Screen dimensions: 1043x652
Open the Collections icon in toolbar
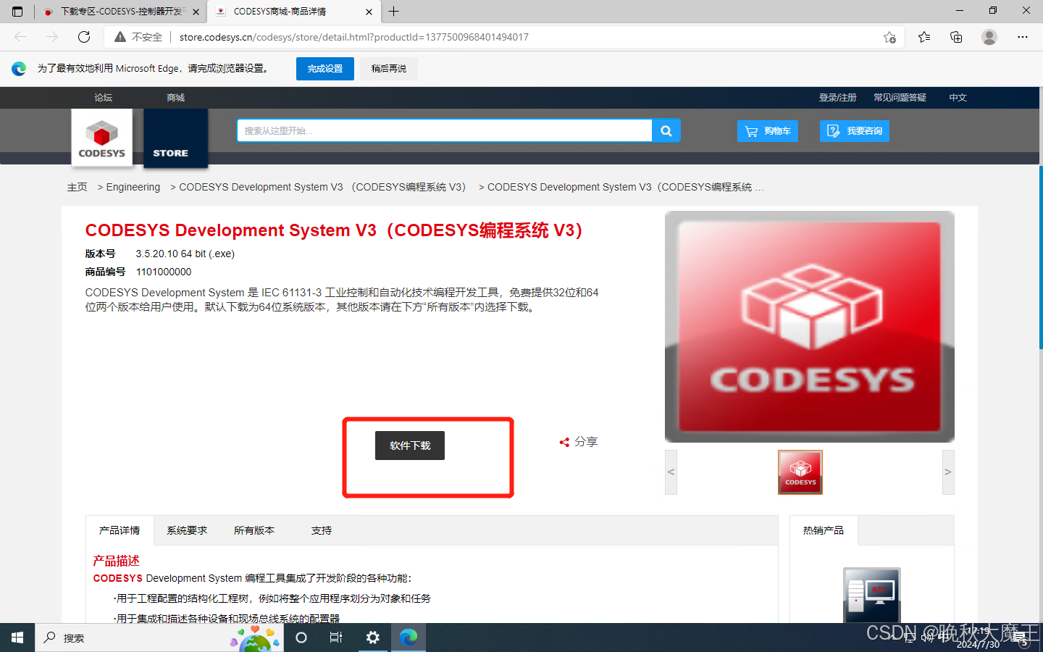(956, 37)
